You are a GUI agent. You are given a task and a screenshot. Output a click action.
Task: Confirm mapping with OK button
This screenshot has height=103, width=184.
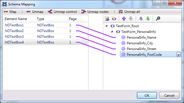pos(147,95)
